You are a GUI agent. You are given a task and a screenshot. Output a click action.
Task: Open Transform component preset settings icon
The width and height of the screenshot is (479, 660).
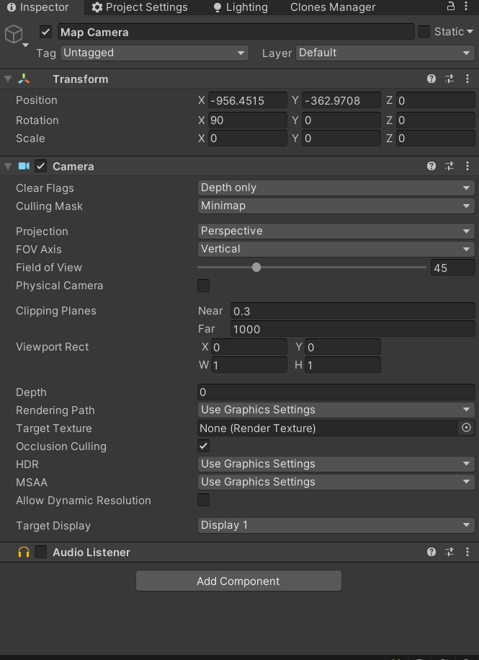(x=449, y=79)
